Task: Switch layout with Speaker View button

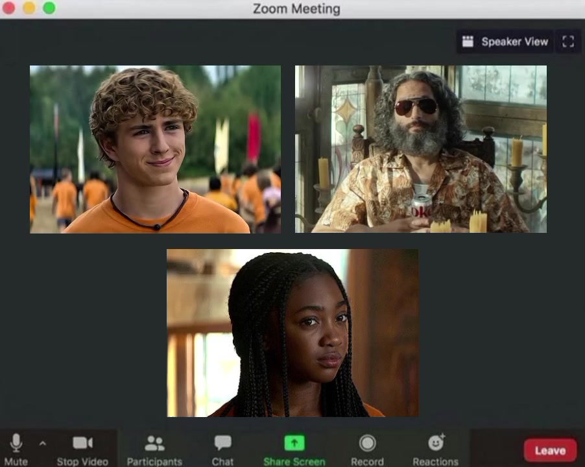Action: [x=505, y=42]
